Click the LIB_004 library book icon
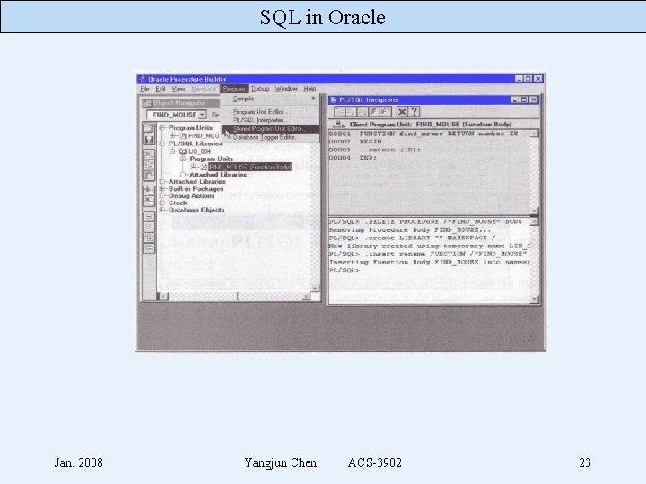The width and height of the screenshot is (646, 484). 183,151
